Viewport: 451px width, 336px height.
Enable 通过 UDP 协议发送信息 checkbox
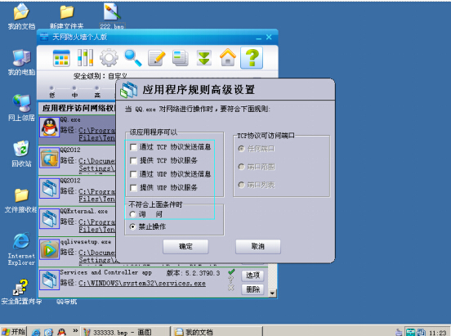pyautogui.click(x=133, y=174)
